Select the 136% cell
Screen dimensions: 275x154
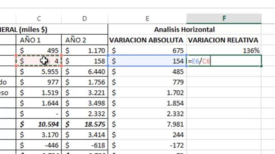224,50
